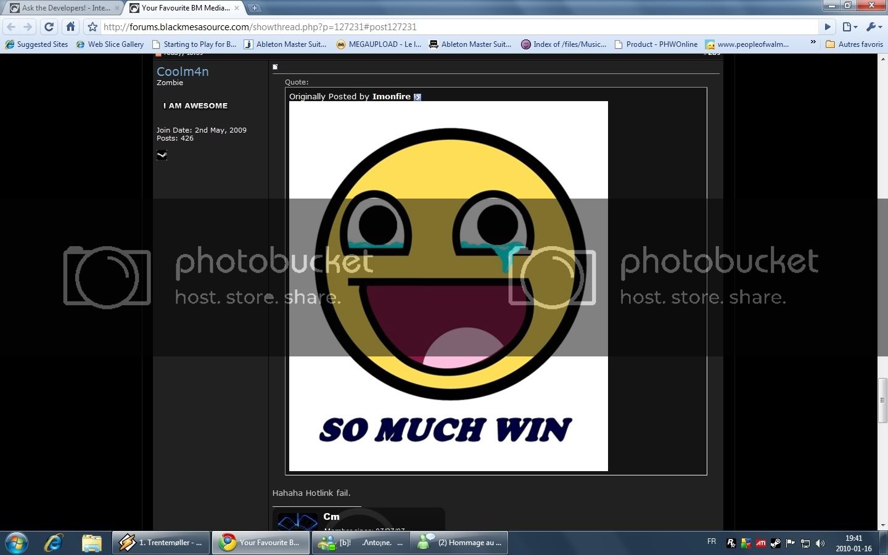
Task: Open Coolm4n's user profile link
Action: [183, 72]
